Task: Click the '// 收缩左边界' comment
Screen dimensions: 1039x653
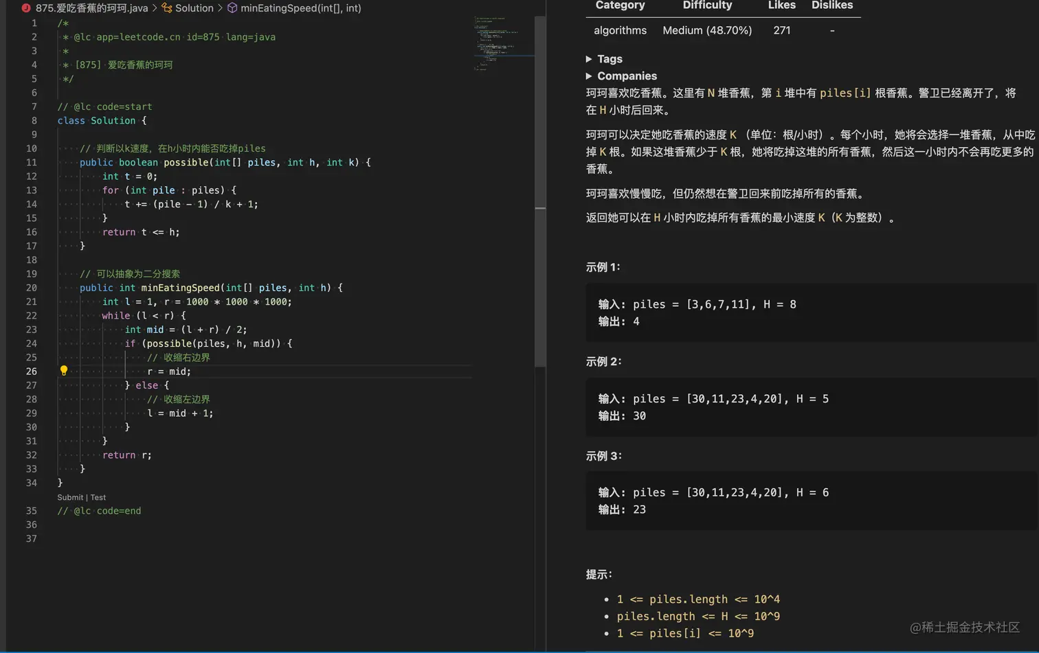Action: 179,400
